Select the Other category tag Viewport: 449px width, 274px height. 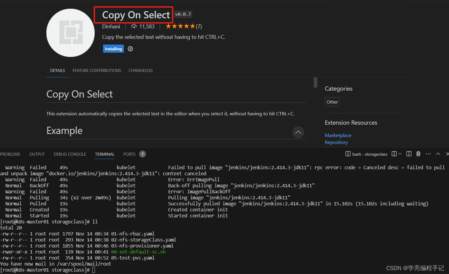tap(332, 102)
